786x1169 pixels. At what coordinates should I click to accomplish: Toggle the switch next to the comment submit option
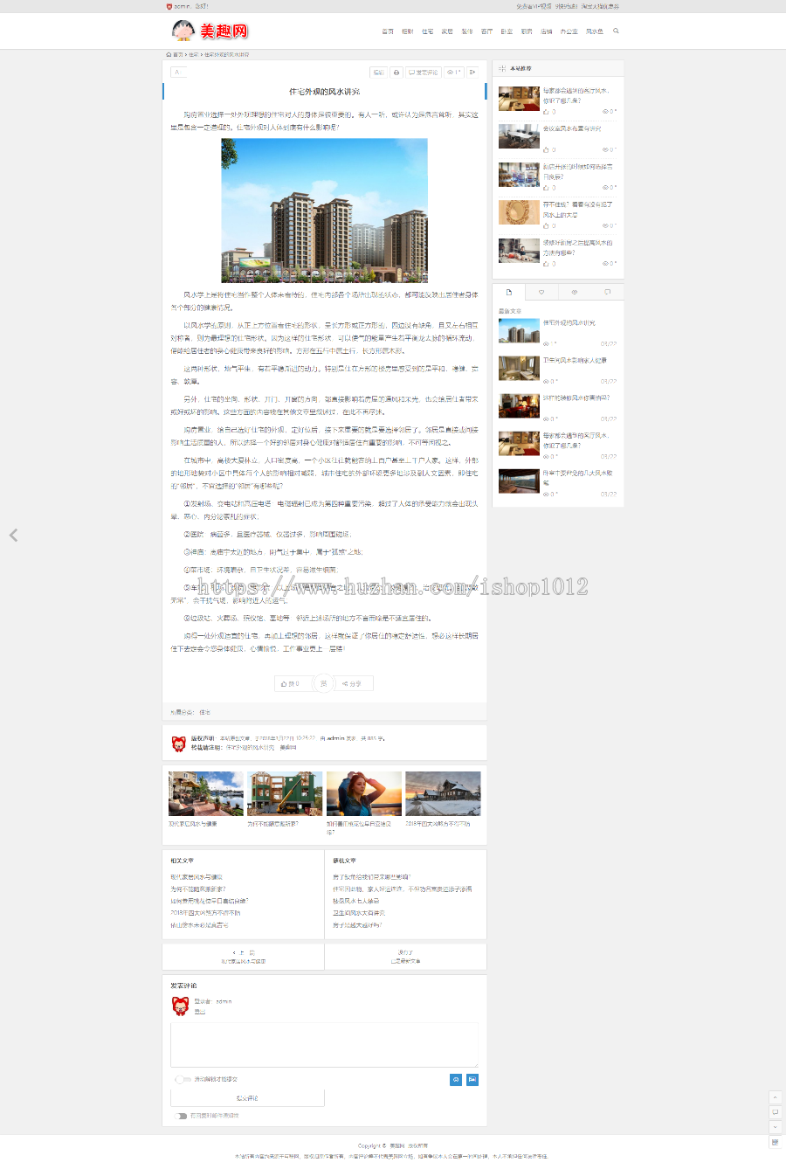183,1080
